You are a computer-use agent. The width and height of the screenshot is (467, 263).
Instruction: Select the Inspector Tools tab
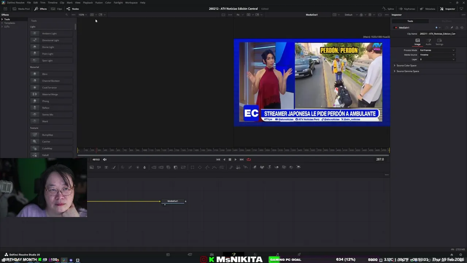pyautogui.click(x=410, y=21)
